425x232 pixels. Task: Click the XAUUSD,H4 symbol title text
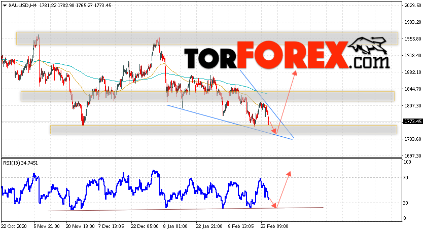[x=23, y=6]
